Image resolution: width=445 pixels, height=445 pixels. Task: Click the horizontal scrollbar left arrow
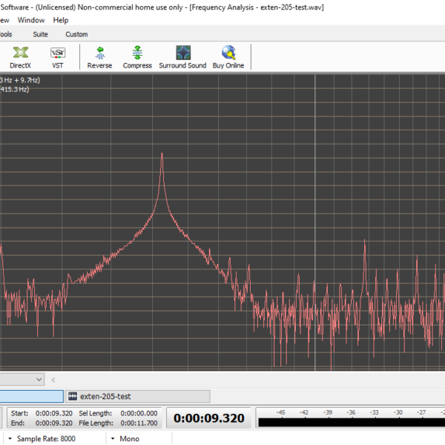coord(53,379)
